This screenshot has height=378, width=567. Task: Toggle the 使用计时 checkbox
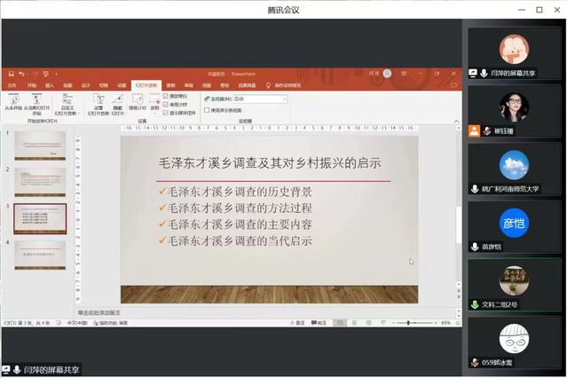(x=167, y=104)
